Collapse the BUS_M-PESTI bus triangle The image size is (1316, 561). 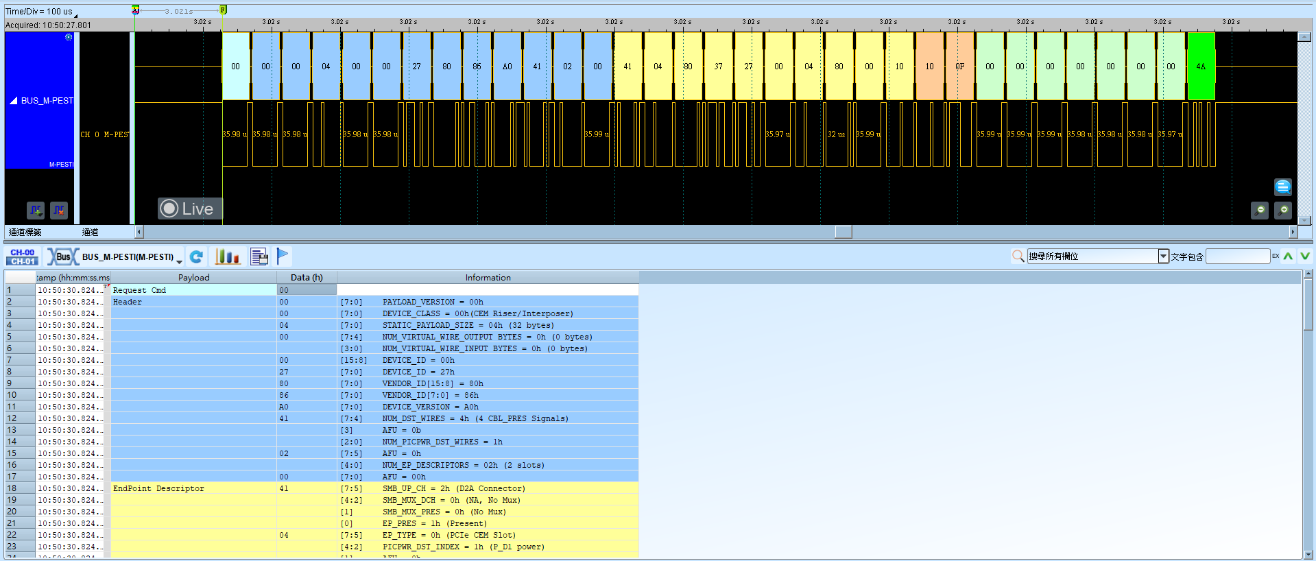coord(14,101)
